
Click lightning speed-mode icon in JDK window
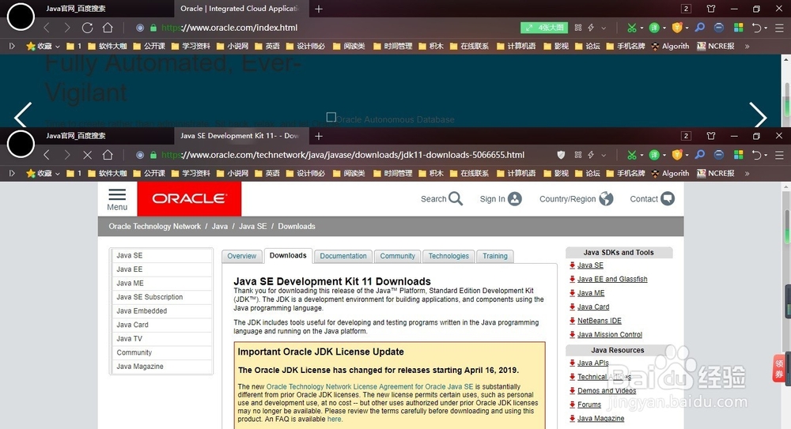click(591, 155)
